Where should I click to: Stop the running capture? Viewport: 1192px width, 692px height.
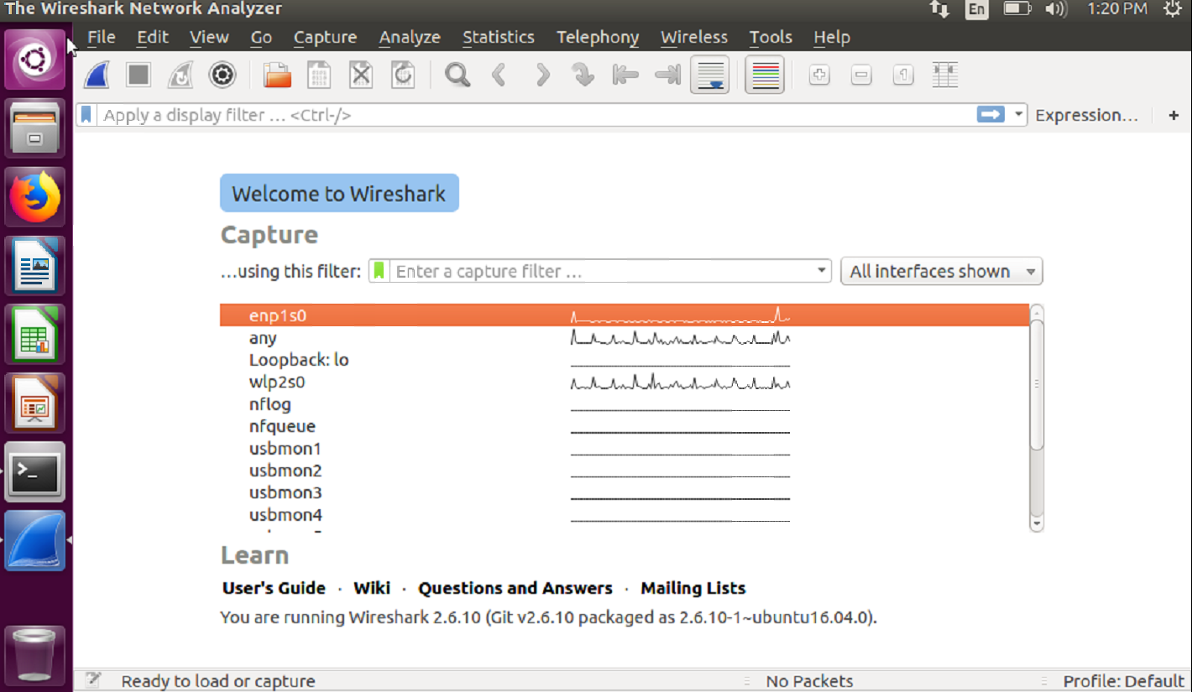coord(139,75)
